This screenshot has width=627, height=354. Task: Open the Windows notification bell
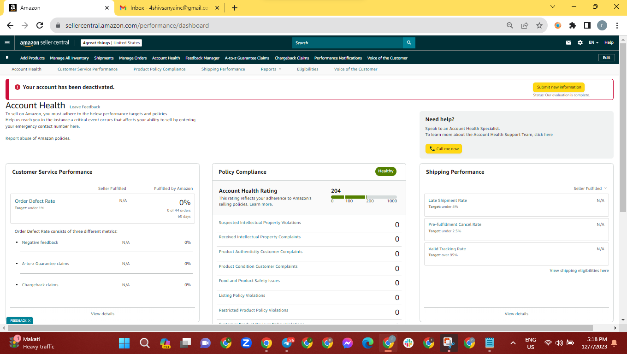pyautogui.click(x=614, y=343)
